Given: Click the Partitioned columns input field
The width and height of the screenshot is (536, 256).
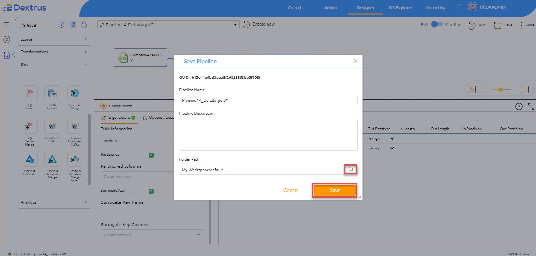Looking at the screenshot, I should click(137, 176).
